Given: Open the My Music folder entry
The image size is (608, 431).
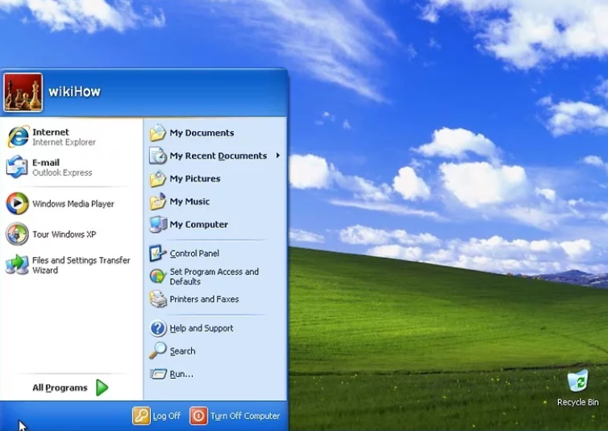Looking at the screenshot, I should click(189, 201).
